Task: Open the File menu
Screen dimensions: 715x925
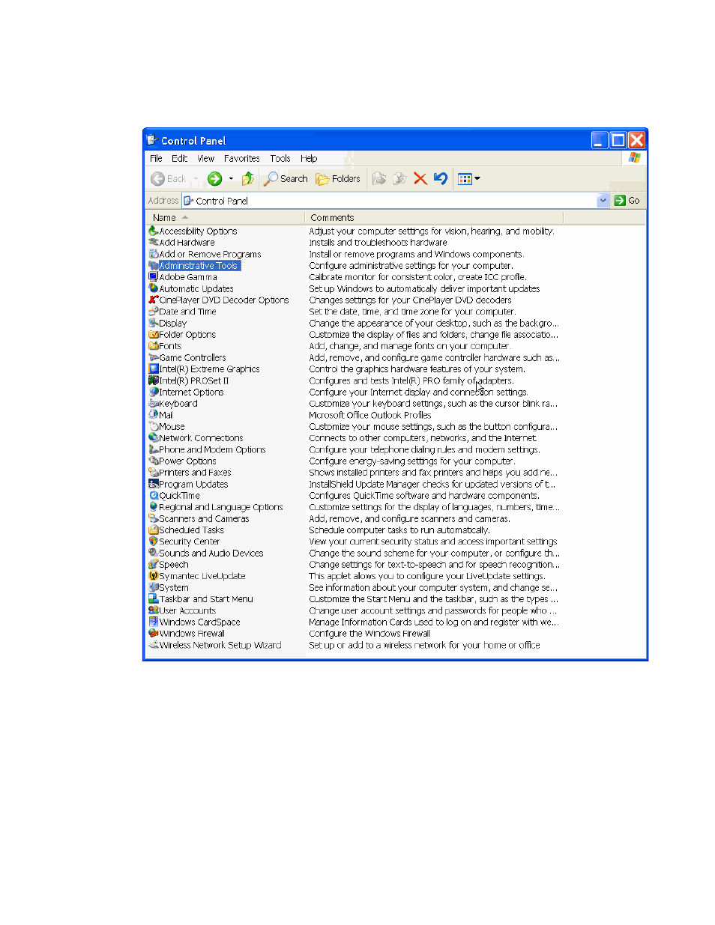Action: [156, 158]
